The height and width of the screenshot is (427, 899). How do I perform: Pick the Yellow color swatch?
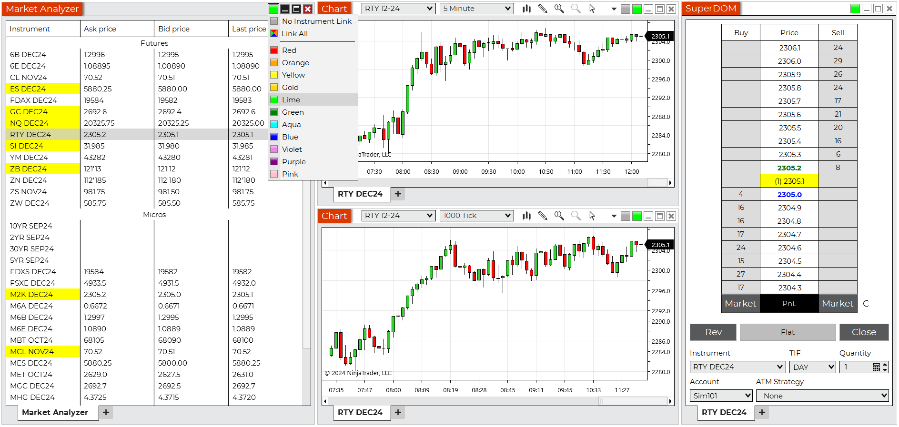point(274,75)
